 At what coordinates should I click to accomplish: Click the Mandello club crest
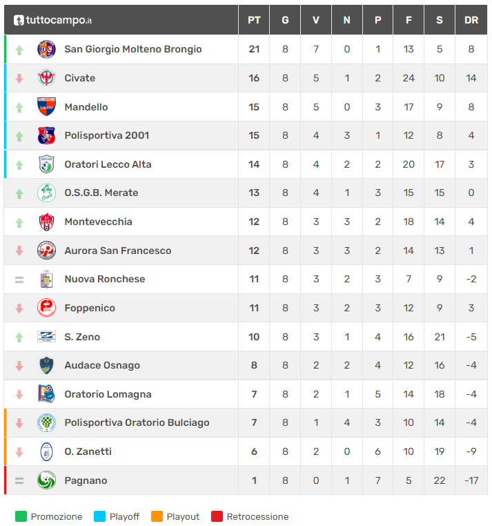pos(46,107)
